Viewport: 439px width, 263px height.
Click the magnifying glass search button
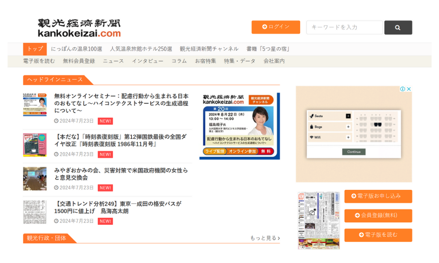click(398, 28)
